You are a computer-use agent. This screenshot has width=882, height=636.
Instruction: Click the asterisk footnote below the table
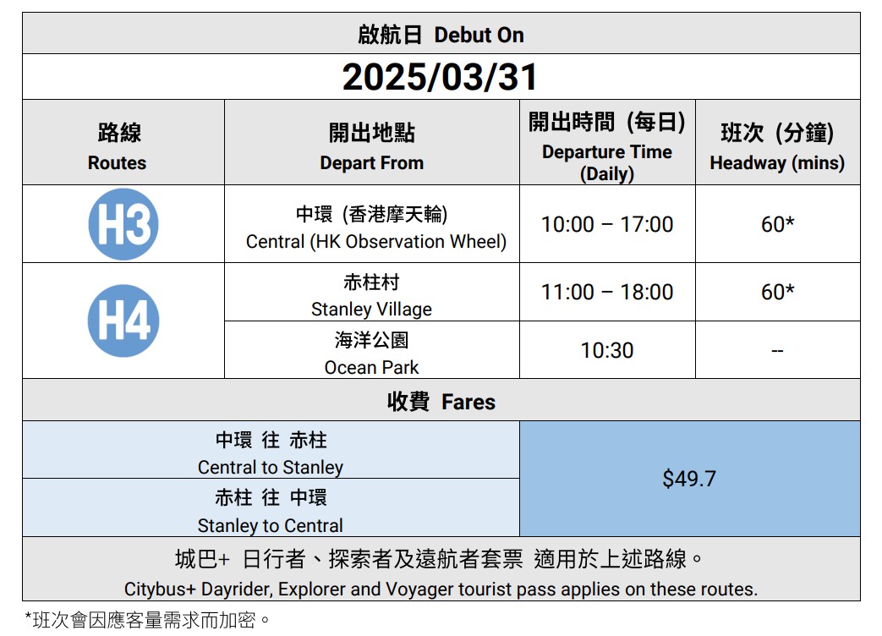coord(147,620)
